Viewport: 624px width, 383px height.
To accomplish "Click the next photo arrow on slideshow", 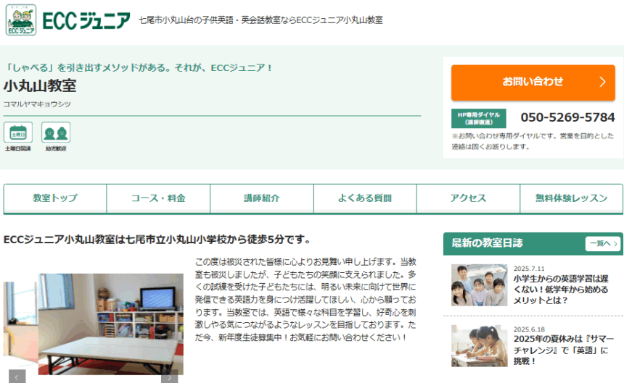I will click(169, 376).
